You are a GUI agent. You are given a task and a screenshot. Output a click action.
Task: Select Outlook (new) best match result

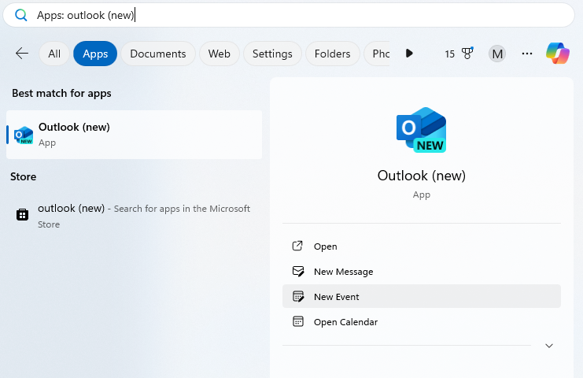pyautogui.click(x=135, y=135)
